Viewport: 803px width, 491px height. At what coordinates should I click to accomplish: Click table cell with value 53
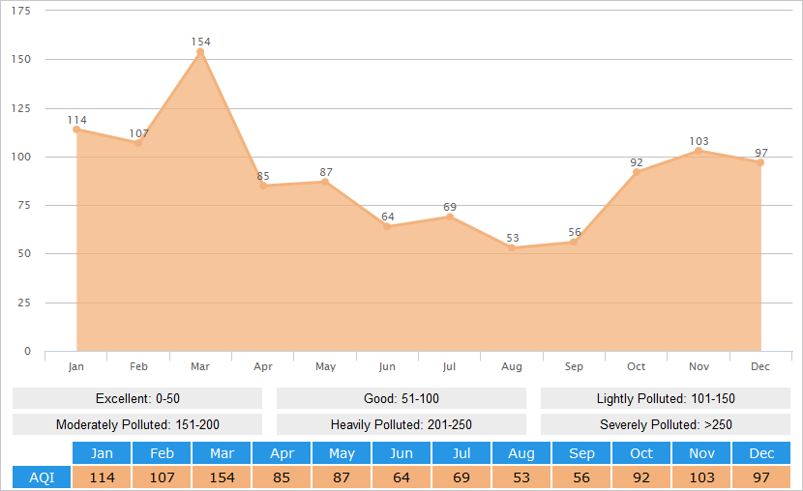[521, 477]
